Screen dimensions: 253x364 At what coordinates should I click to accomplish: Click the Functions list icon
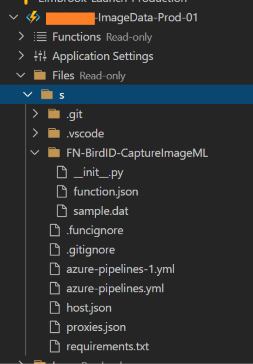coord(40,37)
